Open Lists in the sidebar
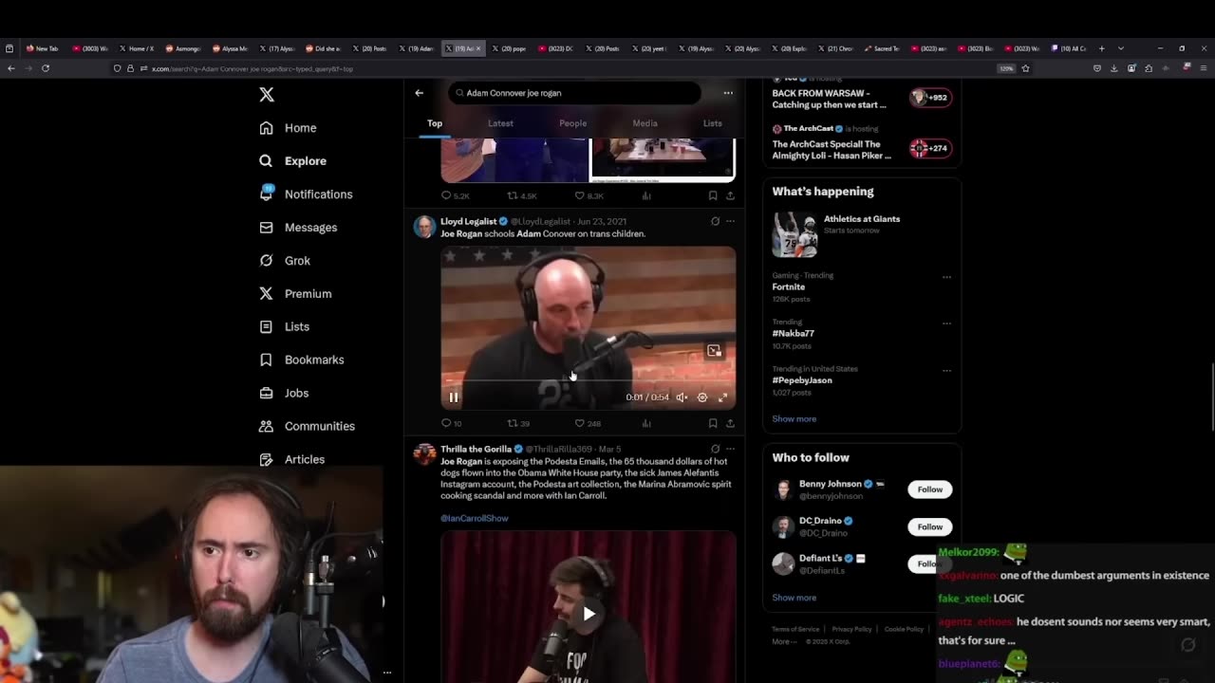 pyautogui.click(x=284, y=327)
